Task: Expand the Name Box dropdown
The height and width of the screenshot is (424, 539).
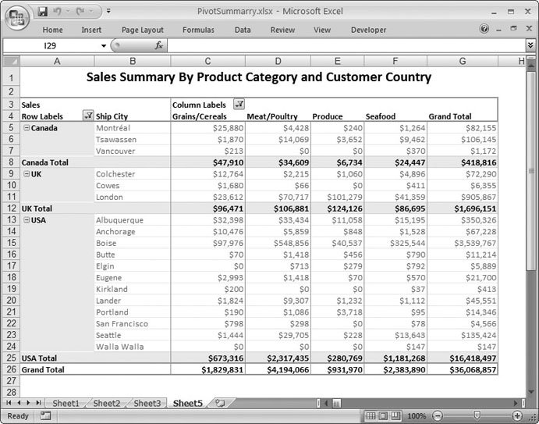Action: point(103,46)
